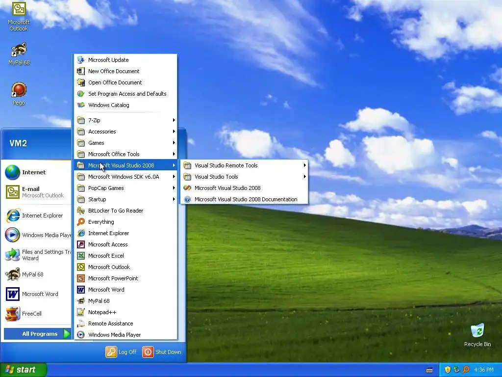The width and height of the screenshot is (502, 377).
Task: Click the Microsoft Update icon in All Programs
Action: [81, 60]
